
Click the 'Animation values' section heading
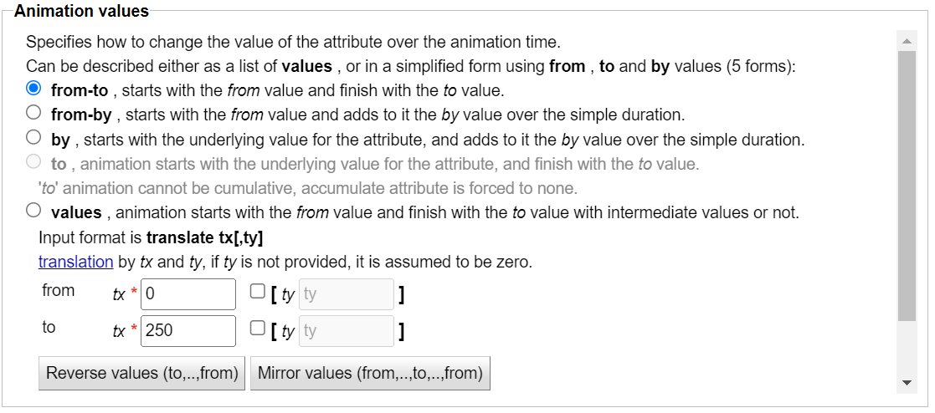[82, 12]
